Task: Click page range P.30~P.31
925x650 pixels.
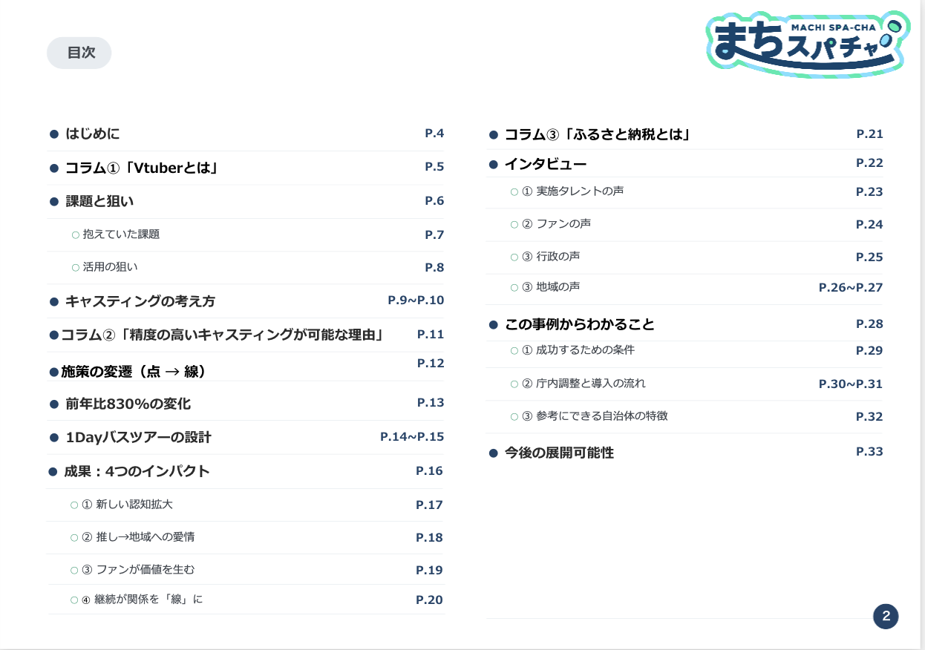Action: (851, 384)
